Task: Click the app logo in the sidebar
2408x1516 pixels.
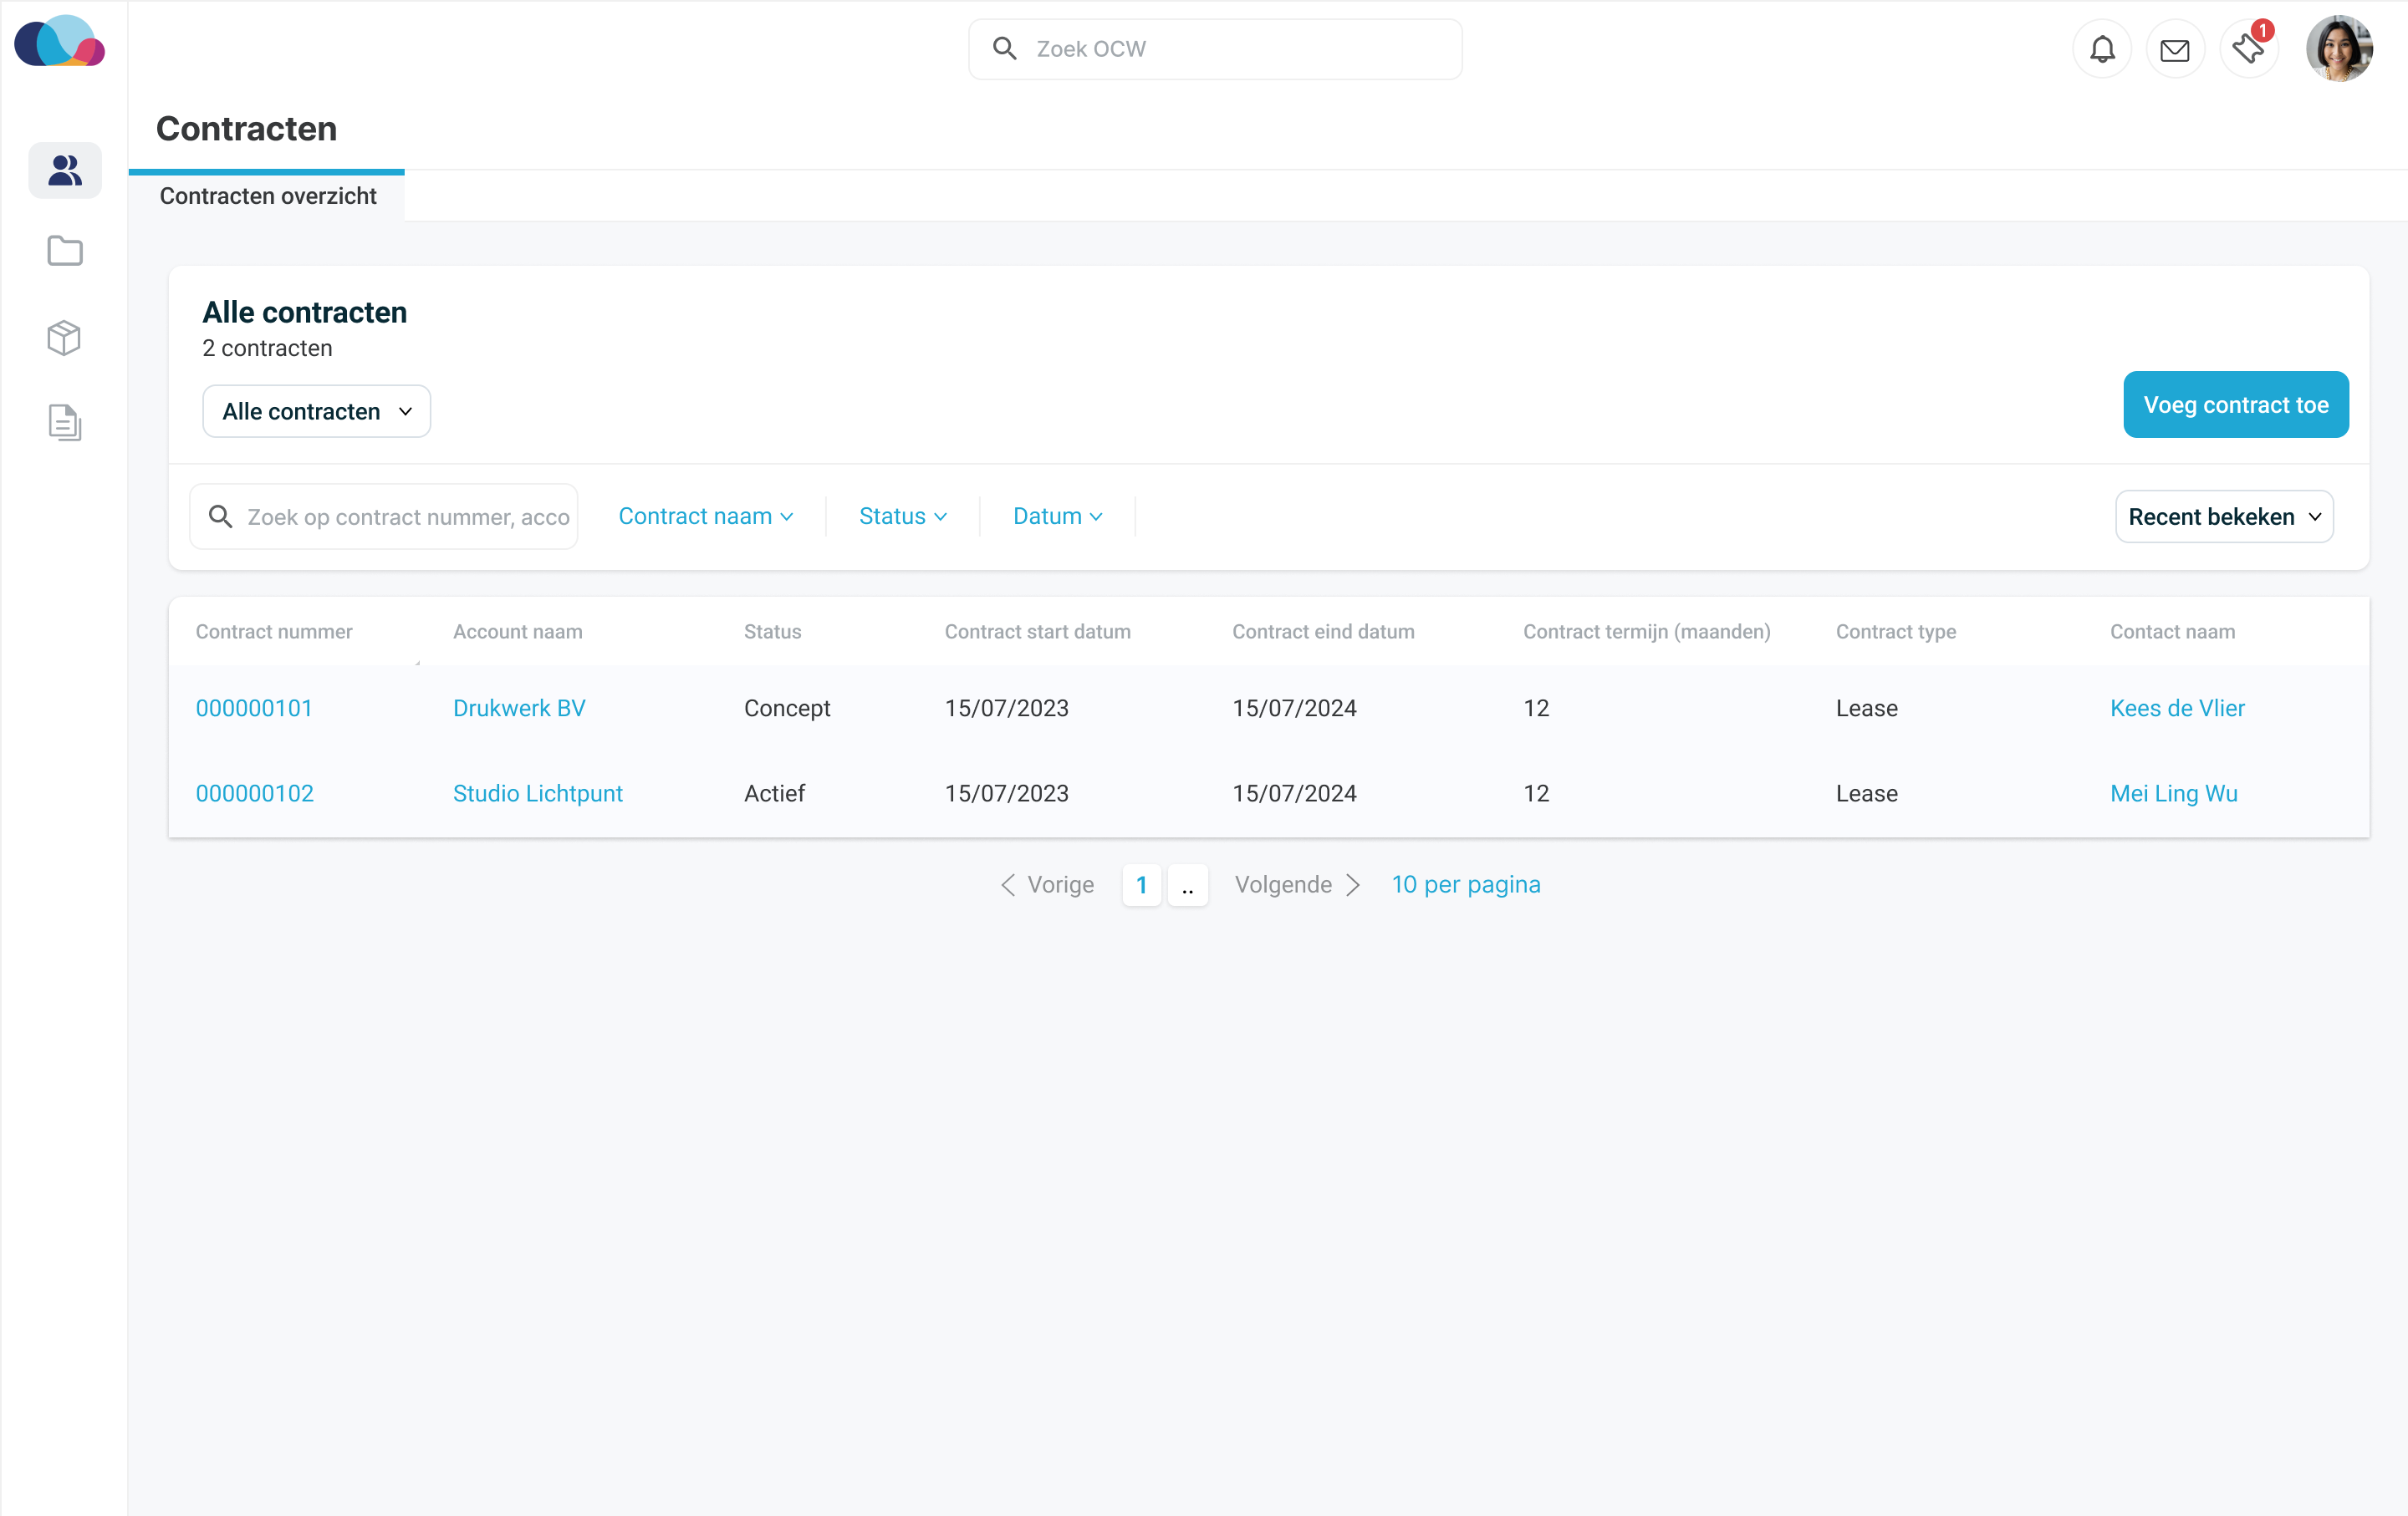Action: pos(60,42)
